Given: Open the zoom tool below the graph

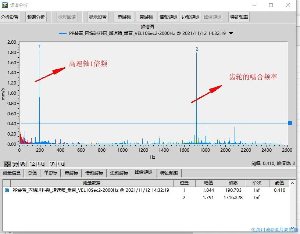Looking at the screenshot, I should (x=15, y=164).
